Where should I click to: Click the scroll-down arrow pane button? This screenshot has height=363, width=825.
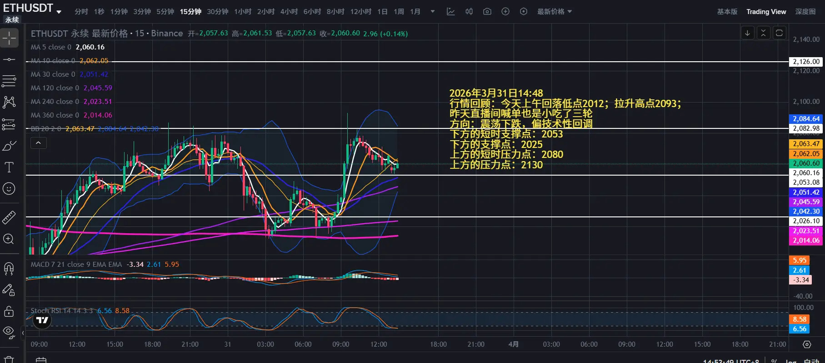coord(748,33)
